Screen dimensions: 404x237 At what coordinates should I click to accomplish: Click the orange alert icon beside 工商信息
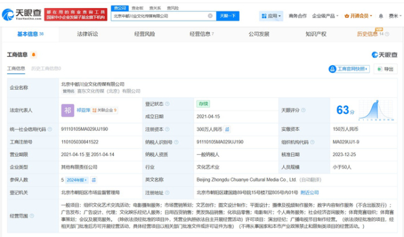(34, 55)
